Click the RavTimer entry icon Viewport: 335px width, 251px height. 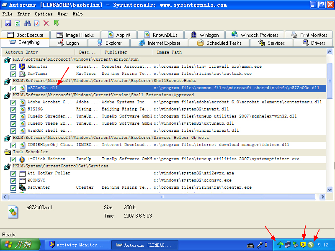(22, 74)
